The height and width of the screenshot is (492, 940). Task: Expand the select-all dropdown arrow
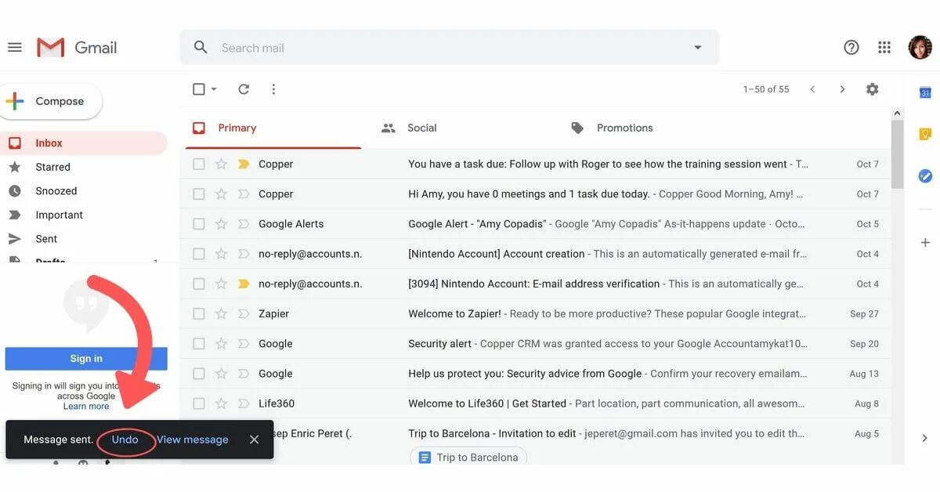pos(214,89)
